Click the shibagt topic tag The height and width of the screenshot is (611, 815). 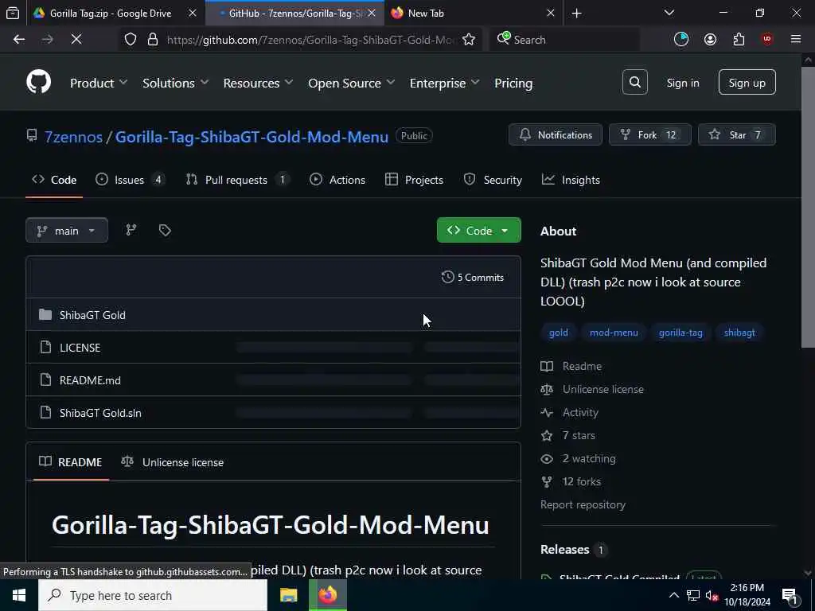coord(739,333)
